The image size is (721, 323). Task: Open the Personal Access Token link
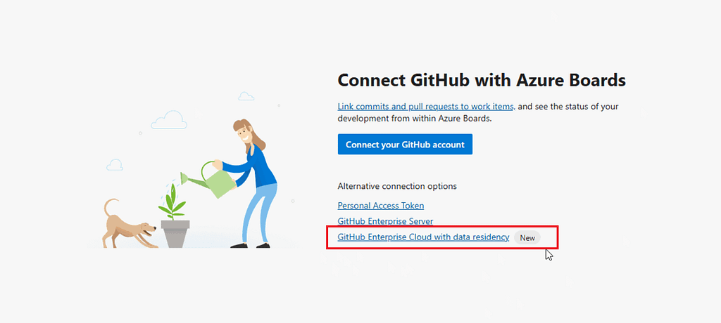[x=380, y=206]
